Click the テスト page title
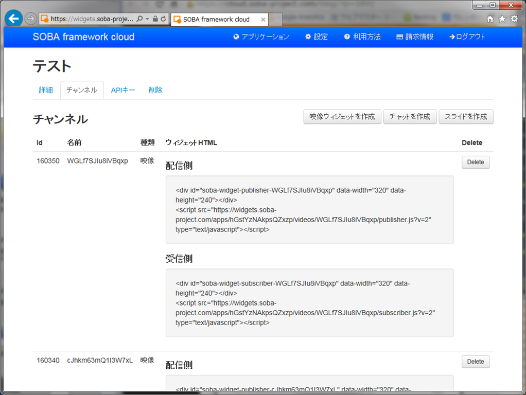 pyautogui.click(x=52, y=66)
